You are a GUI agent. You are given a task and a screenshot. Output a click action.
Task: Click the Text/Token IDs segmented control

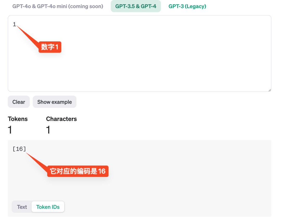[x=38, y=207]
